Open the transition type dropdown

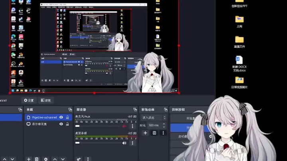point(153,118)
